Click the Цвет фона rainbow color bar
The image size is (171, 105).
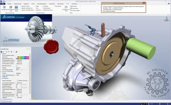(23, 57)
